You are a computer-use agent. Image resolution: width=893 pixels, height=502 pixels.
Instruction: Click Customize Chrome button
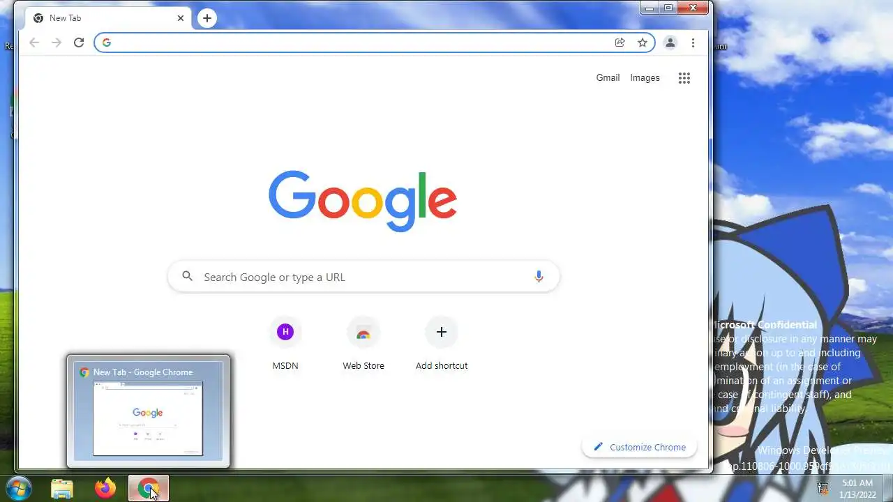click(x=639, y=447)
